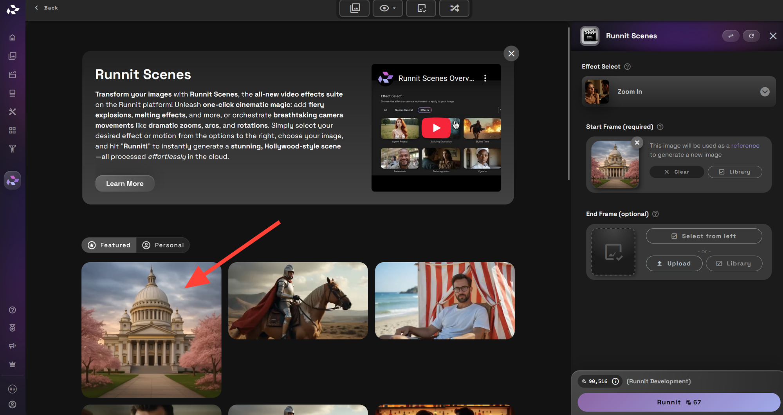Click the empty End Frame placeholder box
Image resolution: width=783 pixels, height=415 pixels.
tap(613, 252)
